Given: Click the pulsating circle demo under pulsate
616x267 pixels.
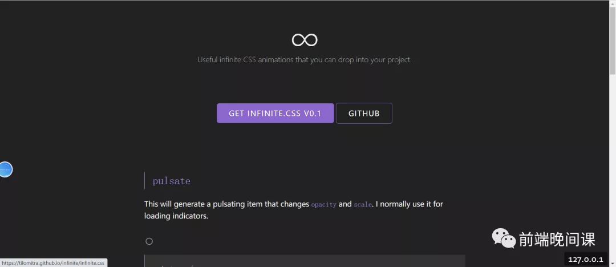Looking at the screenshot, I should (149, 241).
